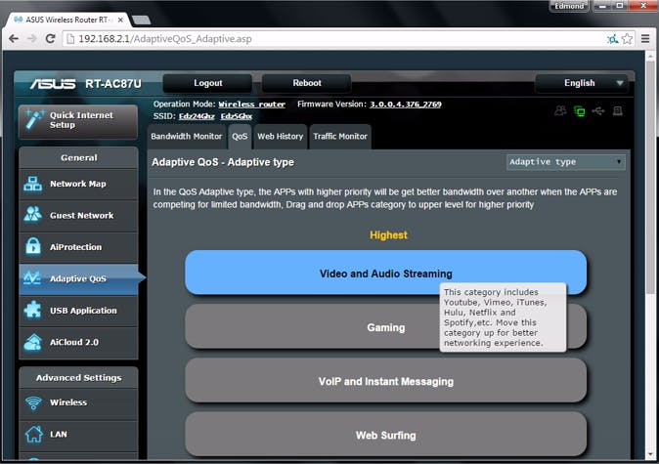659x464 pixels.
Task: Click the USB status icon
Action: coord(598,110)
